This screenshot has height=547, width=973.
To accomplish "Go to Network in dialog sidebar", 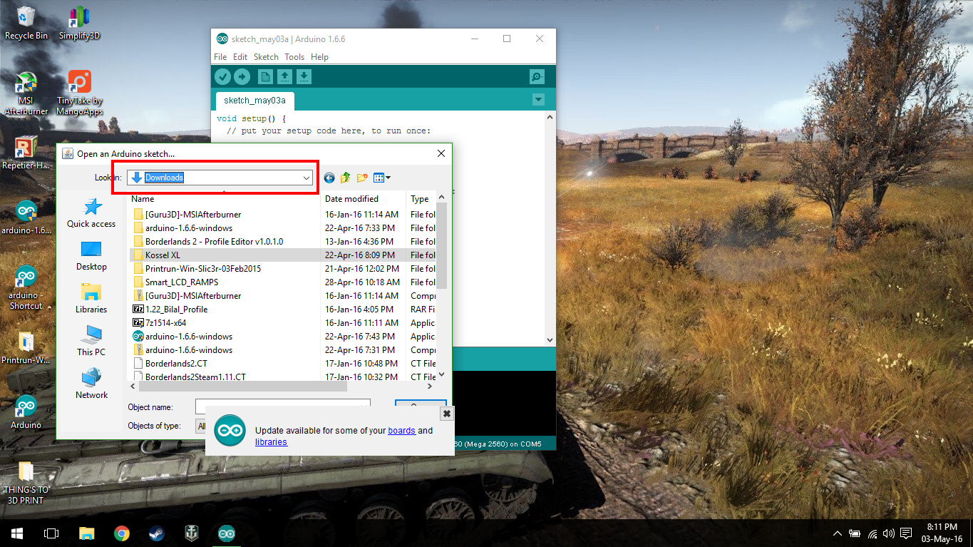I will click(91, 384).
